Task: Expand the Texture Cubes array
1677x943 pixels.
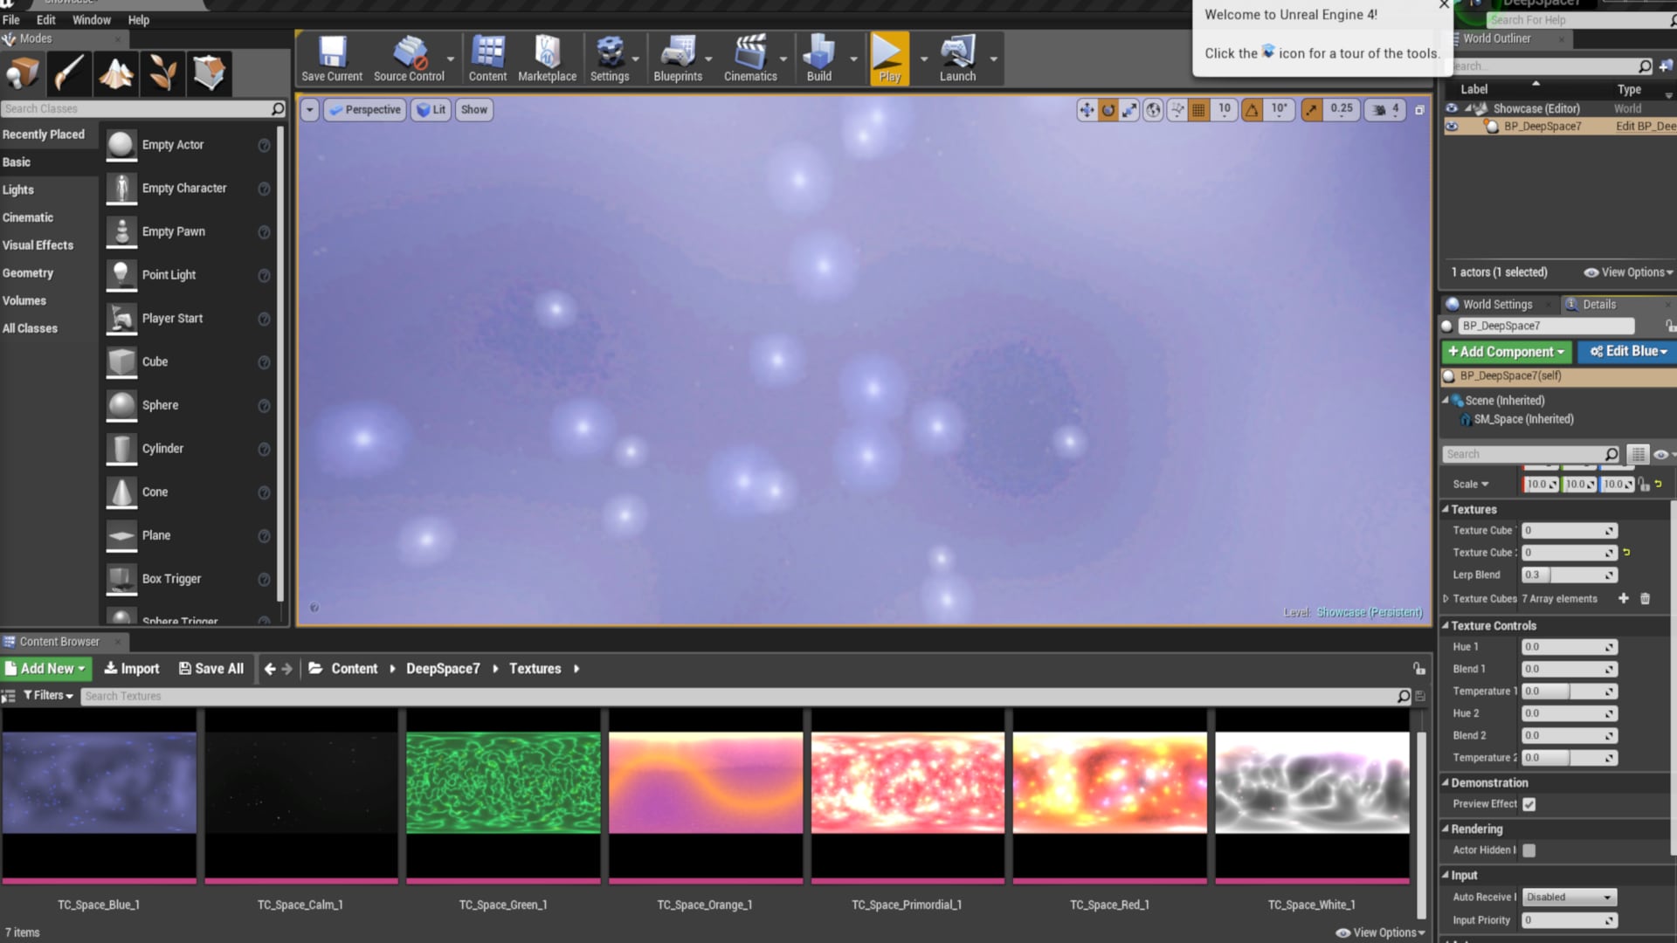Action: click(x=1446, y=599)
